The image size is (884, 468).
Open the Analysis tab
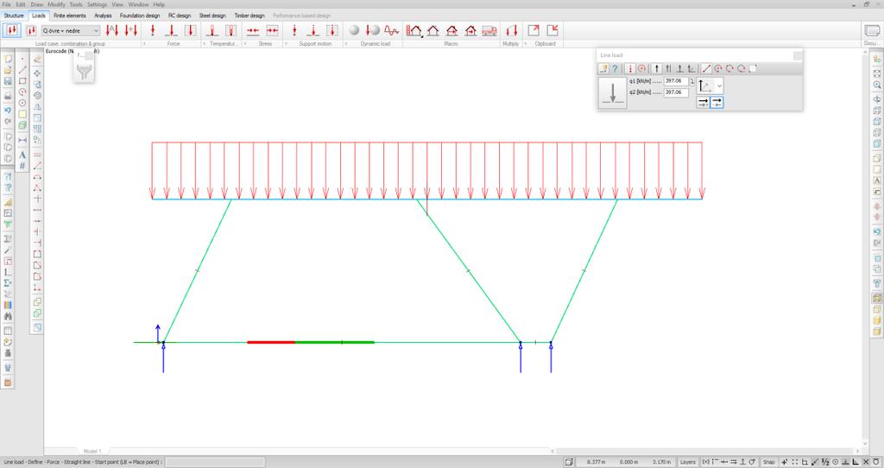point(103,16)
